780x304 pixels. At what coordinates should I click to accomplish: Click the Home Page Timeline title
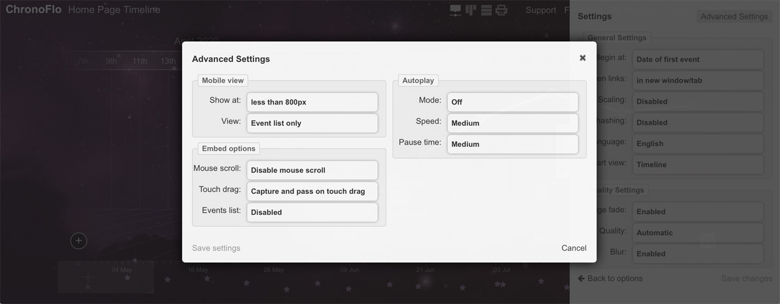click(x=115, y=10)
